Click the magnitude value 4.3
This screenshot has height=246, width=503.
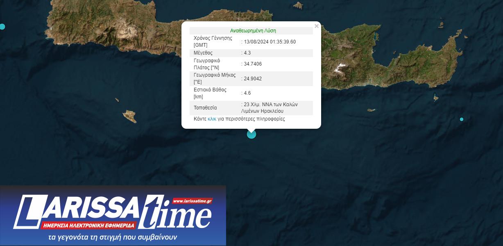click(247, 53)
